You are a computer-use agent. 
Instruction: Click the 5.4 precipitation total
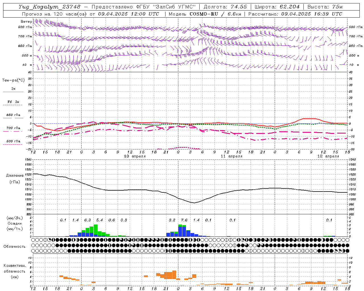[x=100, y=220]
